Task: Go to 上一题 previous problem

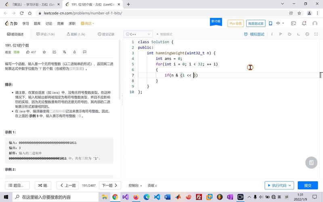Action: [68, 185]
